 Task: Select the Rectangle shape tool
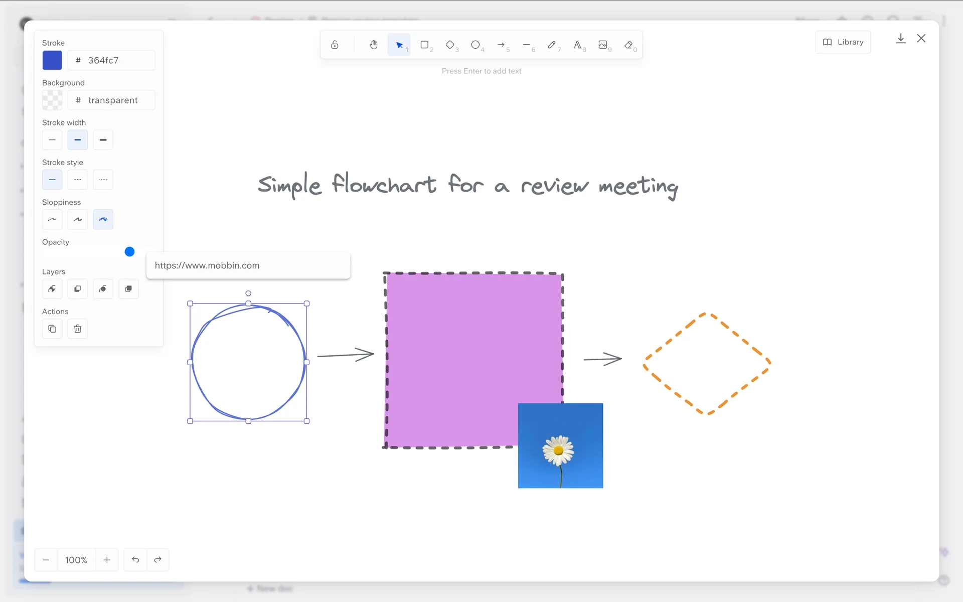[425, 45]
